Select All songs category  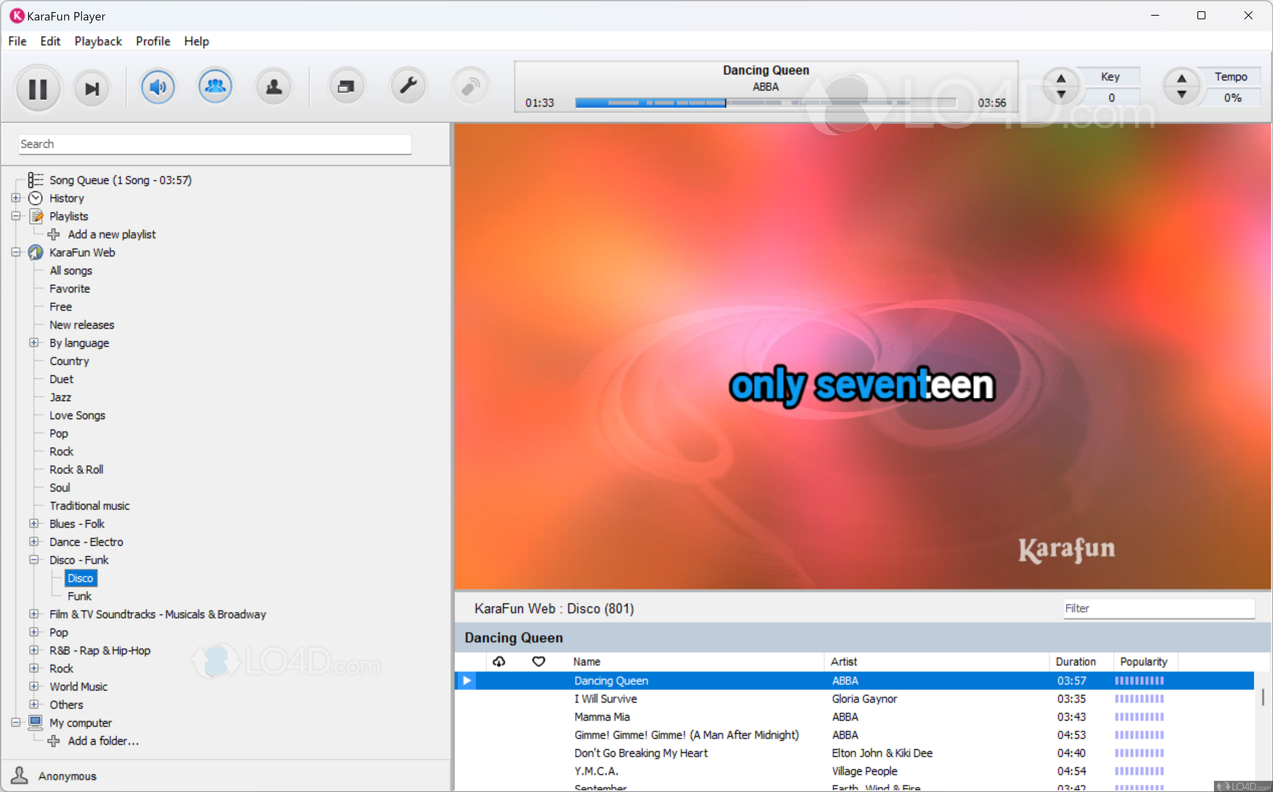pos(71,270)
